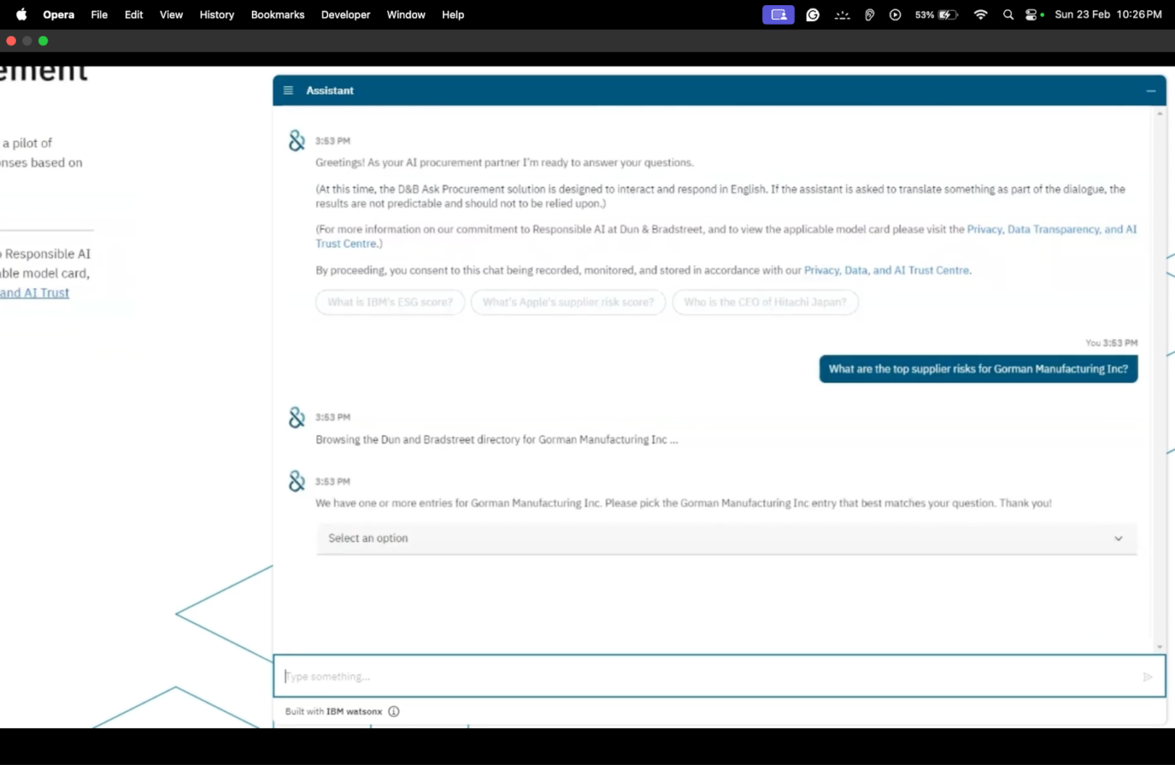Click the info icon beside IBM watsonx
This screenshot has width=1175, height=765.
[394, 711]
